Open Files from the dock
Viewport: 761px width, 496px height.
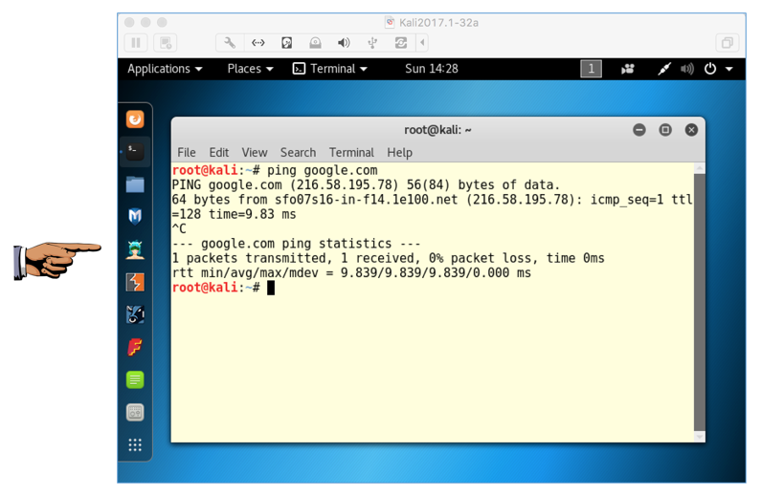[135, 184]
